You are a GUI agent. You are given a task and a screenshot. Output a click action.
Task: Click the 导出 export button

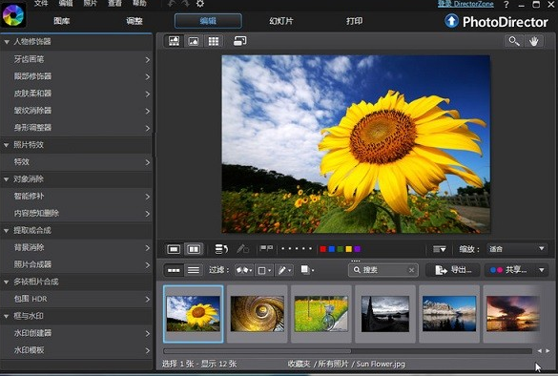[x=453, y=270]
